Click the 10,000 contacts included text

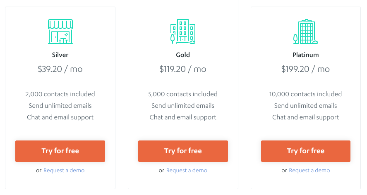[x=306, y=94]
